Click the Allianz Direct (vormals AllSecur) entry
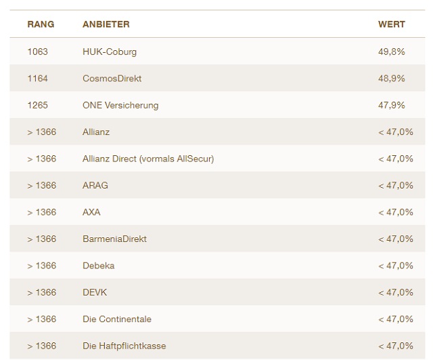 (x=147, y=159)
